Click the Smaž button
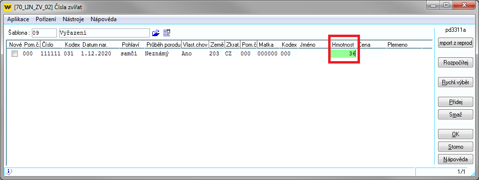The height and width of the screenshot is (180, 479). click(455, 115)
